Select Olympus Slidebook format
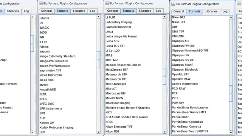242x136 pixels. coord(185,70)
